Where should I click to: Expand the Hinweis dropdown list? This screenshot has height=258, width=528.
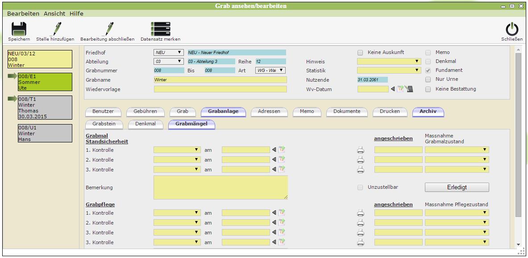pyautogui.click(x=389, y=62)
